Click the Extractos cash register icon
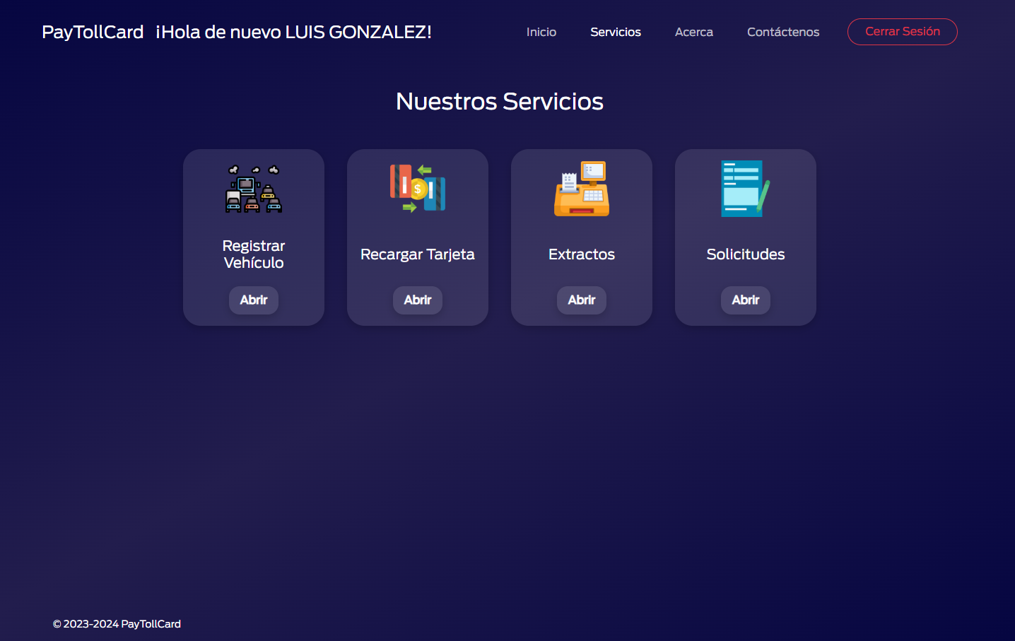The image size is (1015, 641). pyautogui.click(x=582, y=189)
